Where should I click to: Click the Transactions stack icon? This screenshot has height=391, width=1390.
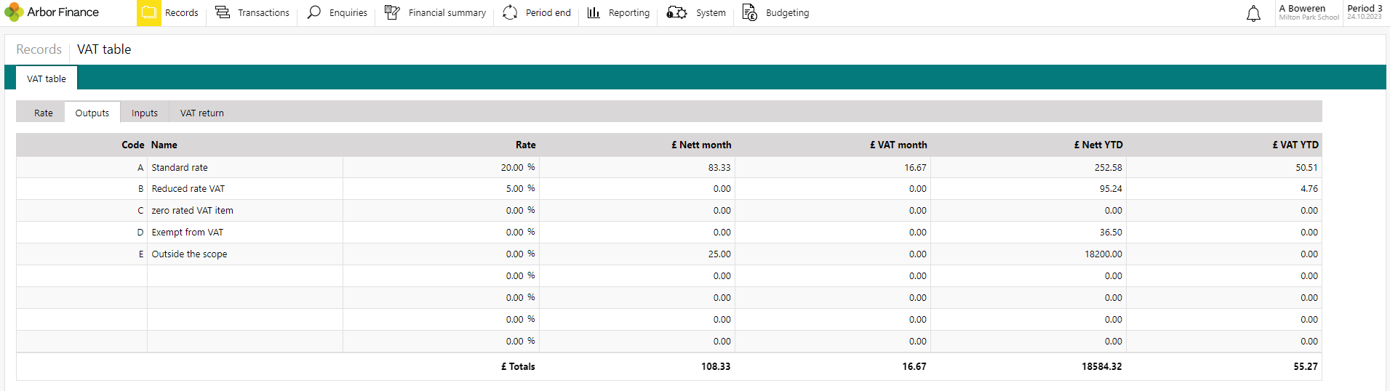(223, 12)
